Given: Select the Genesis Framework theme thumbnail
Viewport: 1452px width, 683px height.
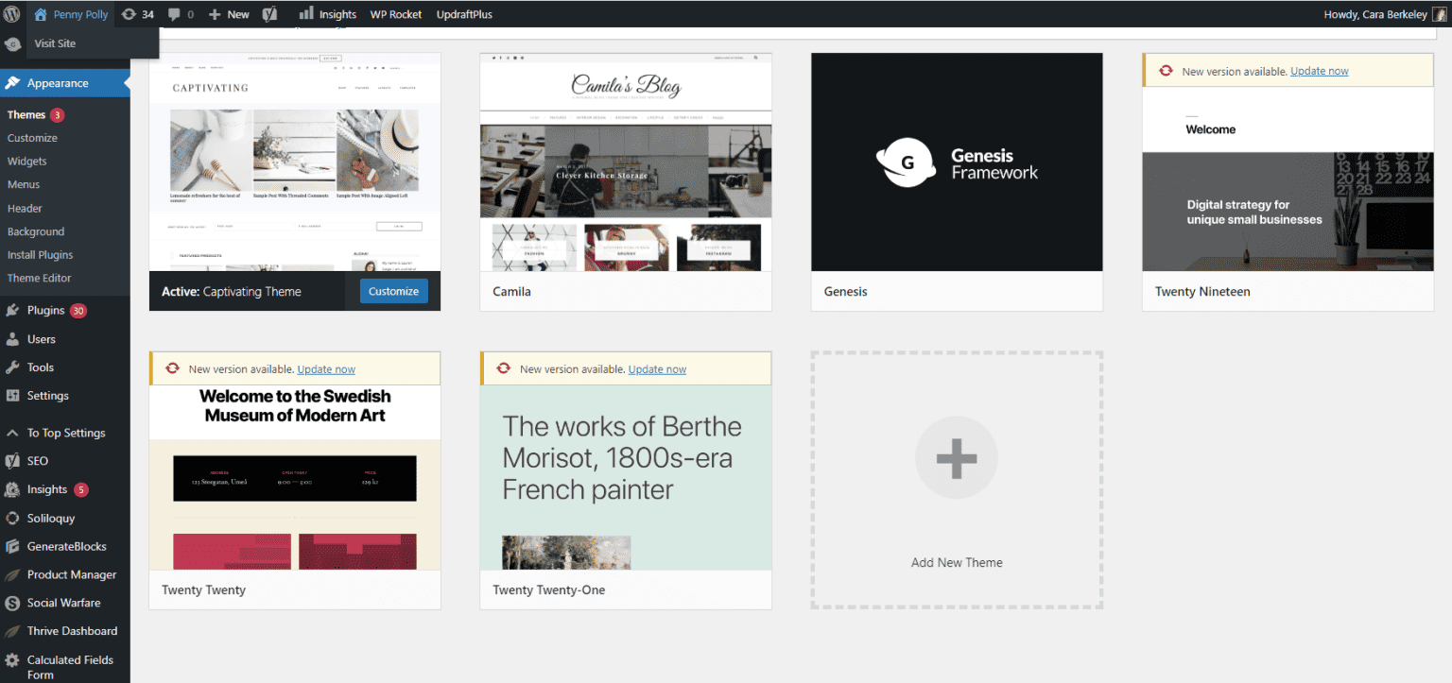Looking at the screenshot, I should [957, 162].
